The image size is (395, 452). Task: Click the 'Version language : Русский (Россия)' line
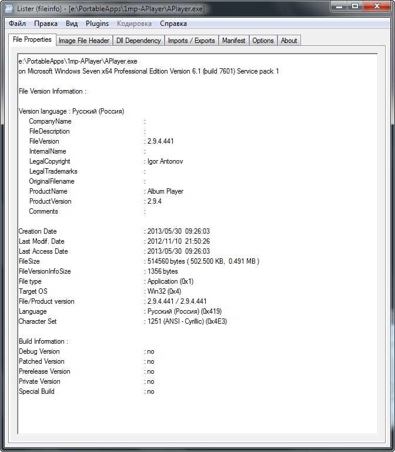[71, 111]
